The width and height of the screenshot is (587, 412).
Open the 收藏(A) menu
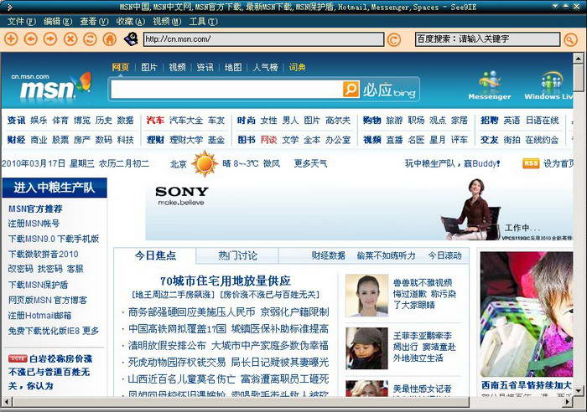(x=130, y=22)
